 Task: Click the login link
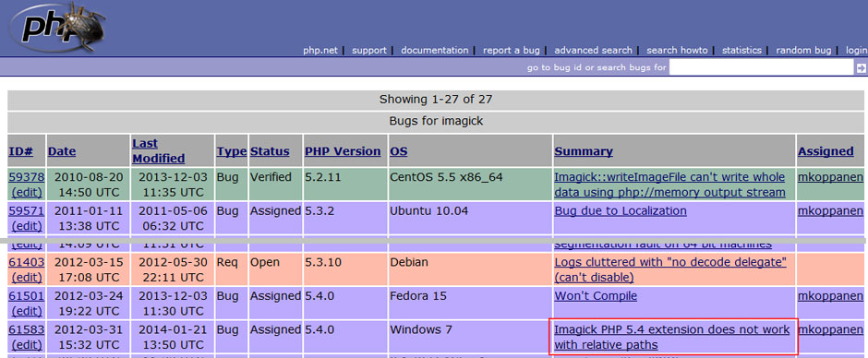click(x=856, y=51)
